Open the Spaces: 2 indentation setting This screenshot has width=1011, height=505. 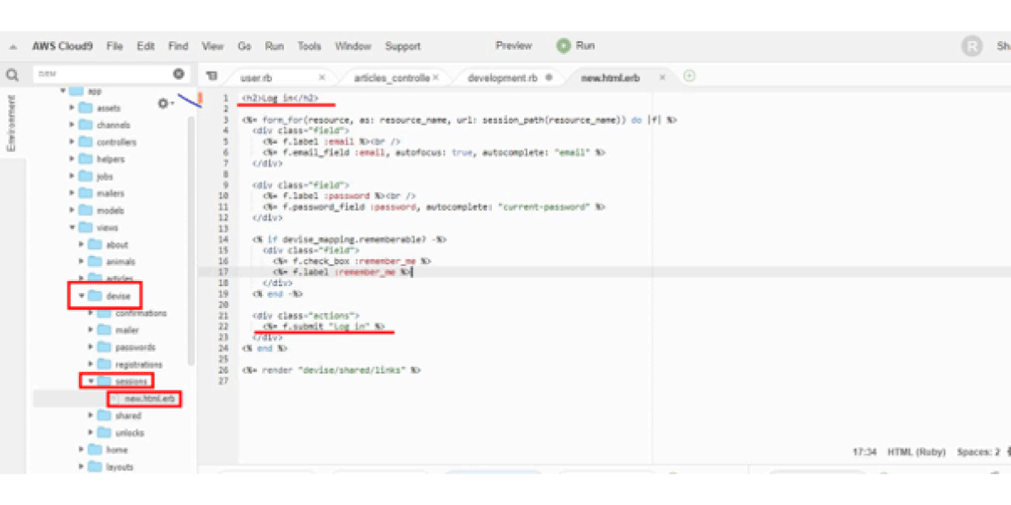(x=978, y=452)
